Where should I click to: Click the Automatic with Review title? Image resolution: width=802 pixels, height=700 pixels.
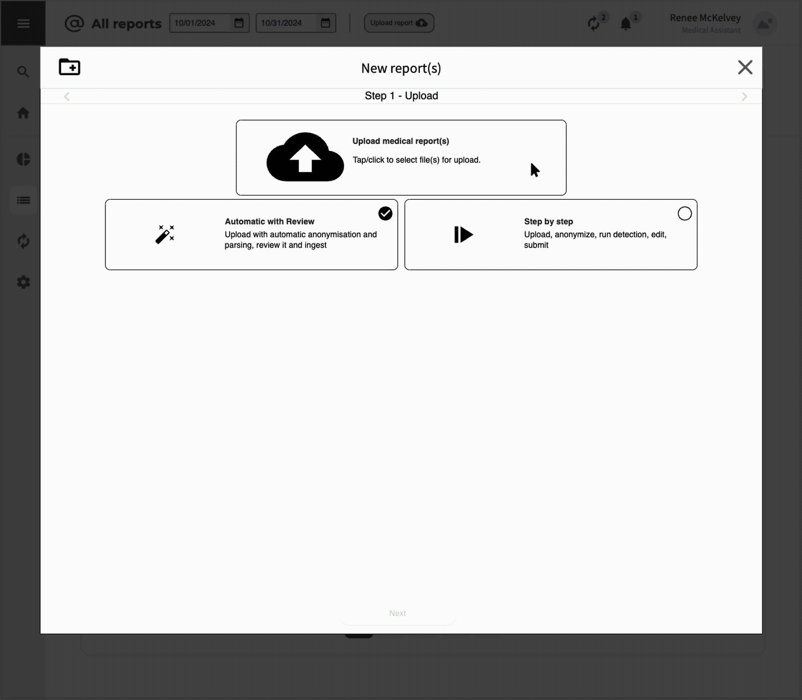click(269, 221)
